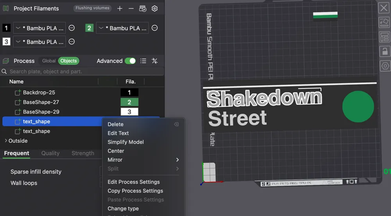Choose Edit Process Settings entry
Viewport: 391px width, 216px height.
point(134,182)
